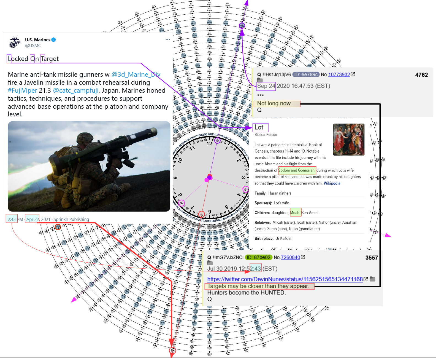436x358 pixels.
Task: Click "Lot's wife" in the Spouse(s) row
Action: point(281,203)
